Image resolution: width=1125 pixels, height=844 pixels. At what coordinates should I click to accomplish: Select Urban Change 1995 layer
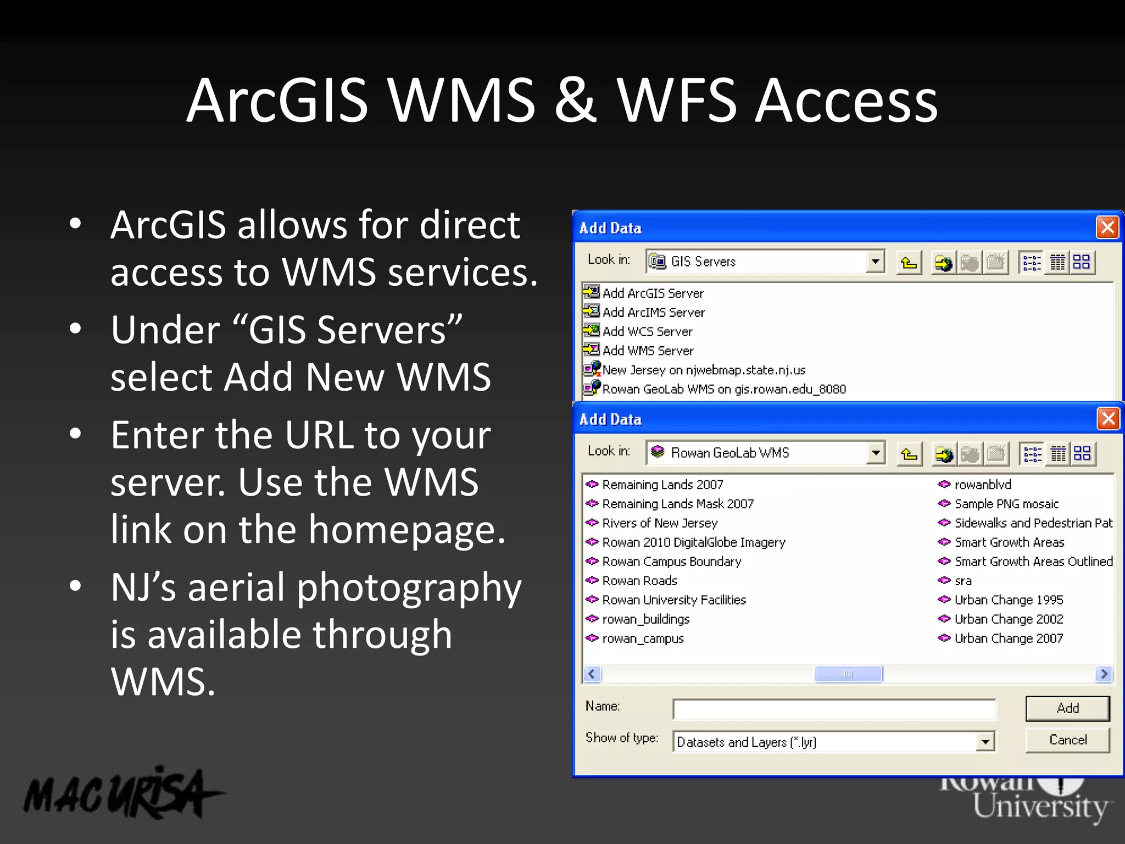[1000, 600]
